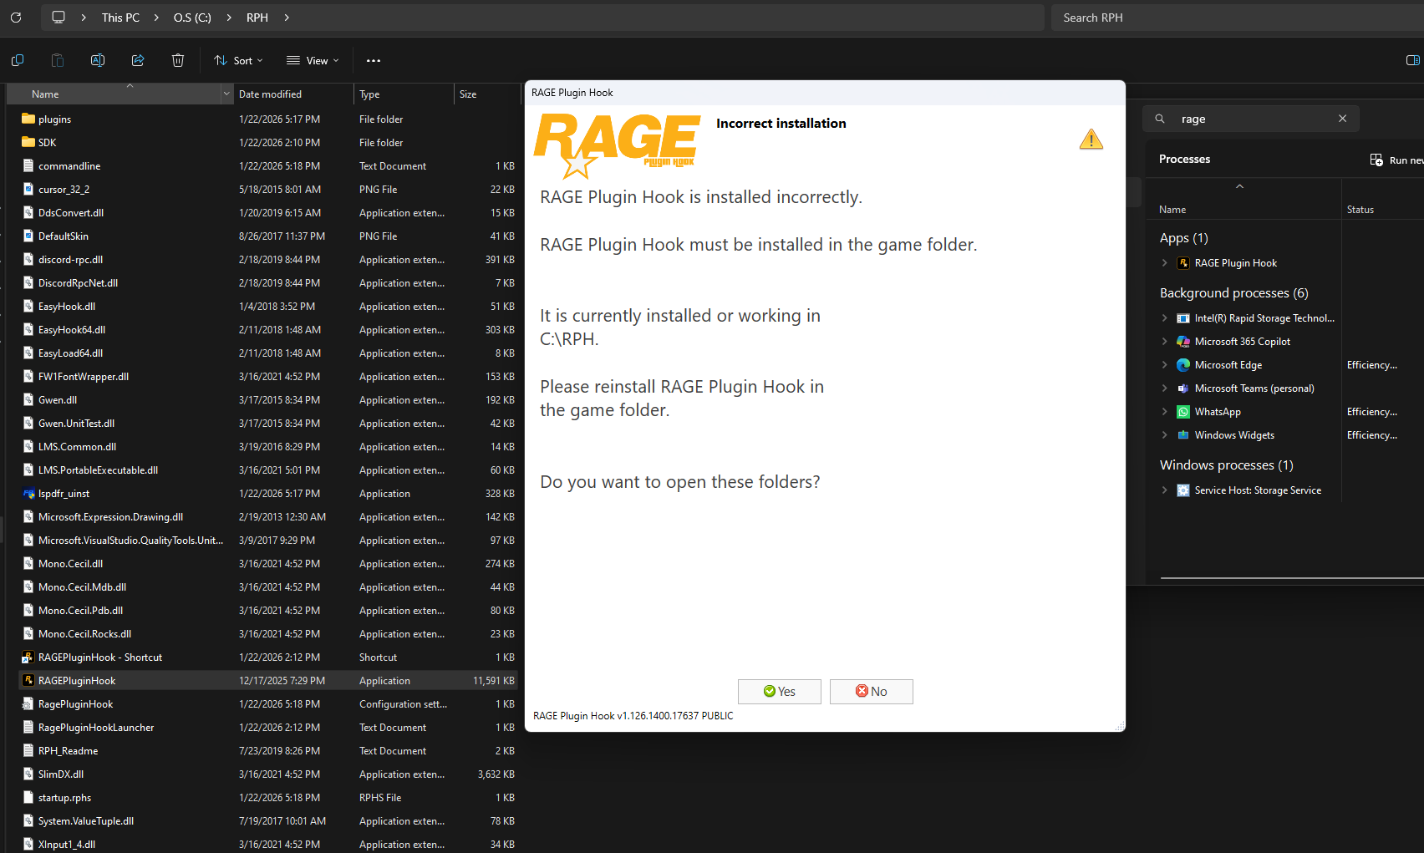The image size is (1424, 853).
Task: Click the Rename icon in the toolbar
Action: [x=98, y=60]
